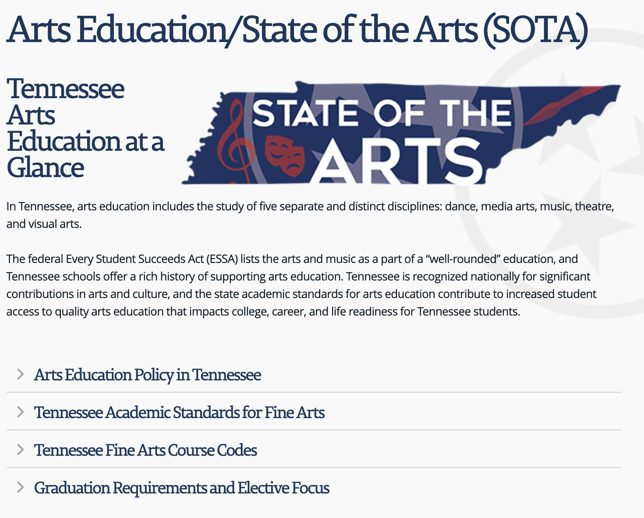Viewport: 644px width, 518px height.
Task: Click the paragraph starting with In Tennessee, arts education
Action: point(310,215)
